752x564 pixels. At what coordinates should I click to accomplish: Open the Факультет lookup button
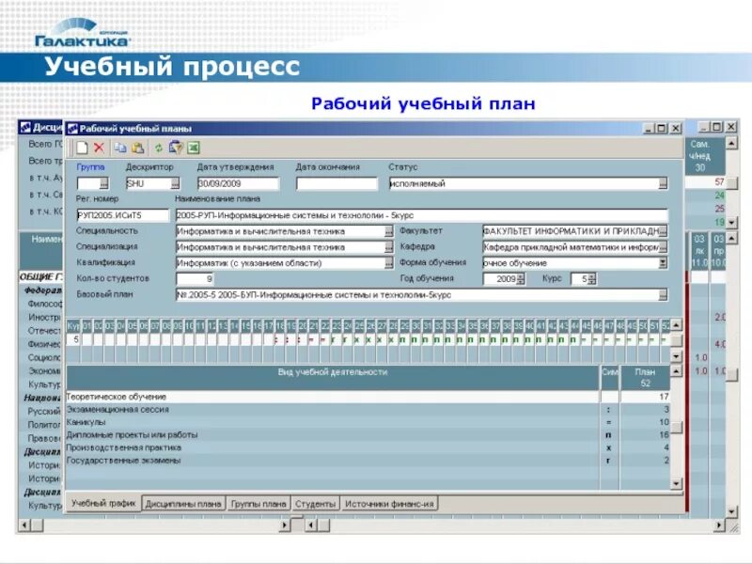pyautogui.click(x=663, y=231)
